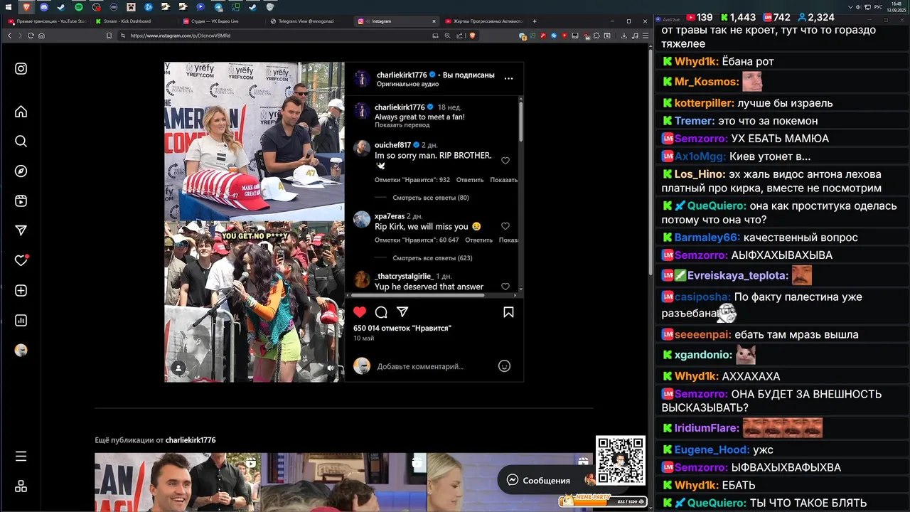The width and height of the screenshot is (910, 512).
Task: Click QR code in chat overlay
Action: pyautogui.click(x=621, y=460)
